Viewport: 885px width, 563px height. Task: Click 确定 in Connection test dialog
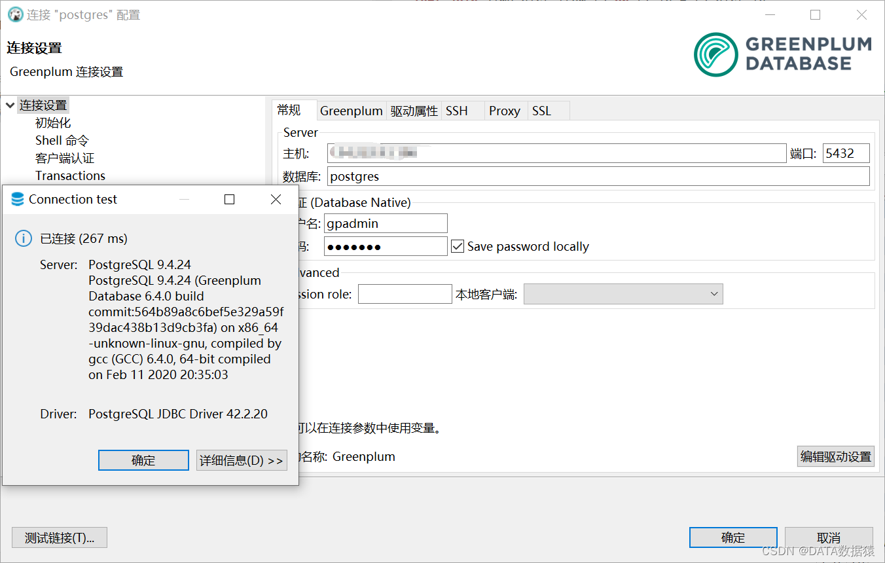(x=143, y=460)
